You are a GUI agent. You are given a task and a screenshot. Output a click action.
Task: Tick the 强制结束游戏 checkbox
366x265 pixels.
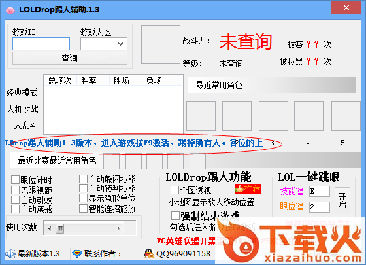pyautogui.click(x=175, y=216)
